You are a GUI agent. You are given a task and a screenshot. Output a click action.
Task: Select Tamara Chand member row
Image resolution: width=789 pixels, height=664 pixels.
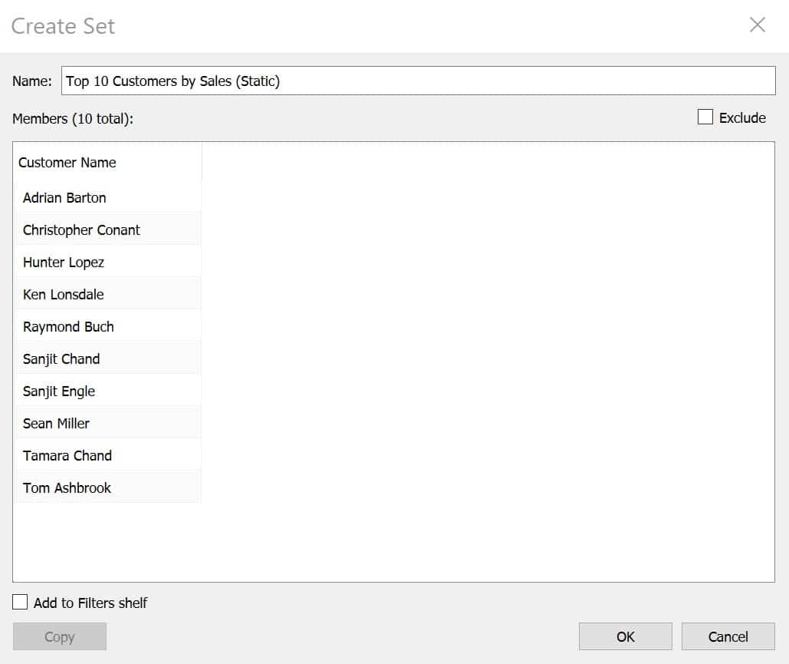(x=107, y=455)
